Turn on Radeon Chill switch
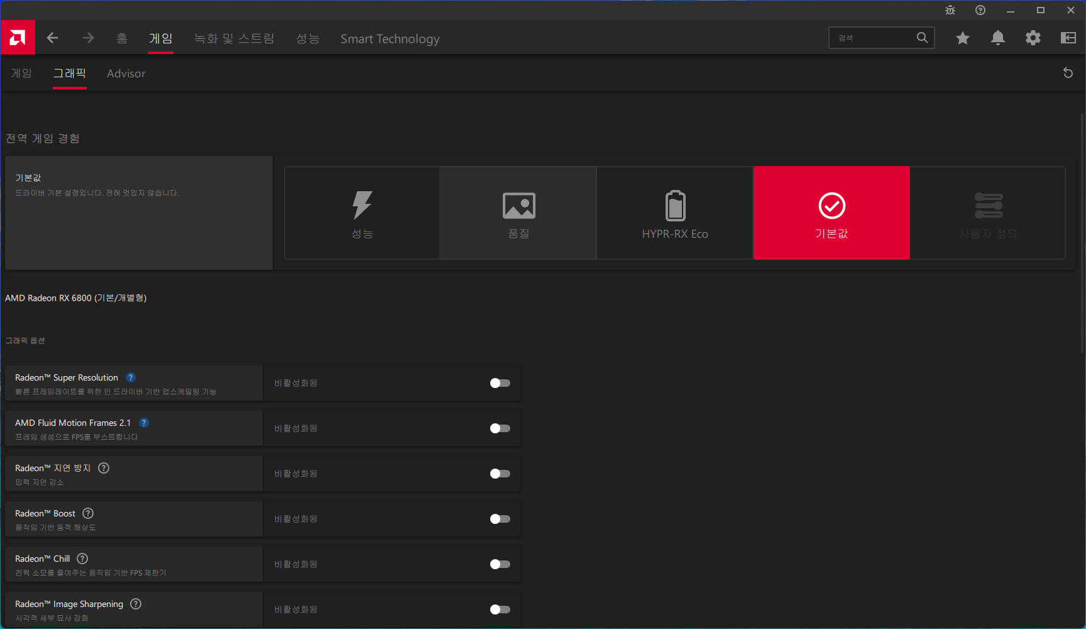The width and height of the screenshot is (1086, 629). click(500, 564)
